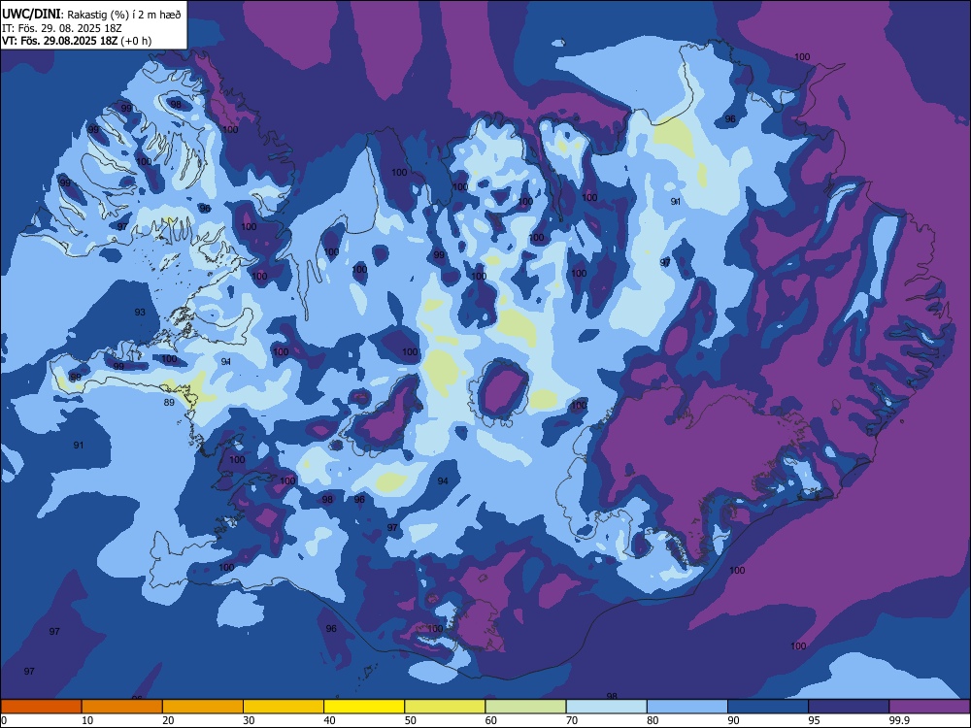
Task: Click the 'IT: Fös. 29. 08. 2025 18Z' line
Action: (x=61, y=28)
